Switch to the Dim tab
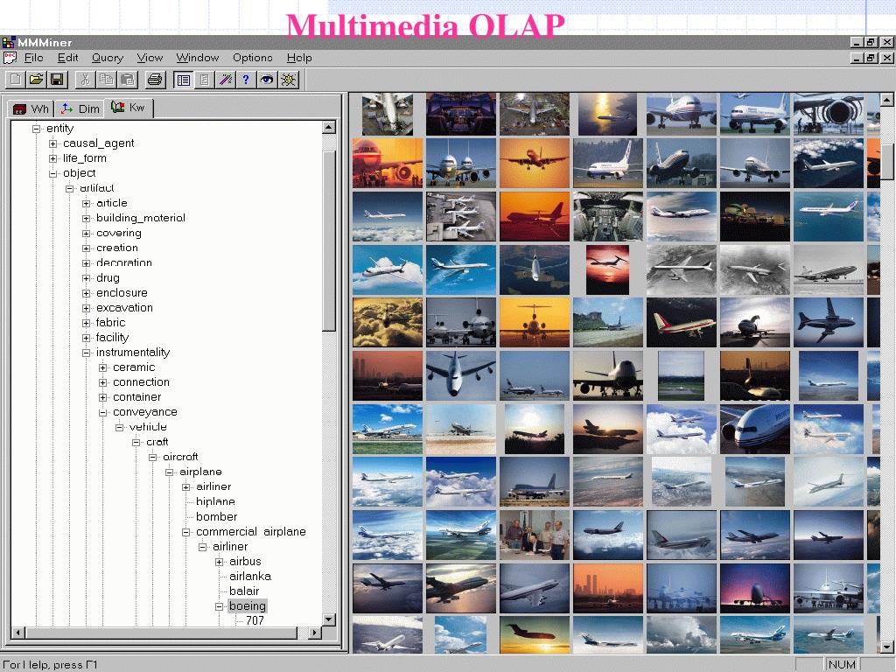Screen dimensions: 896x672 click(x=80, y=108)
